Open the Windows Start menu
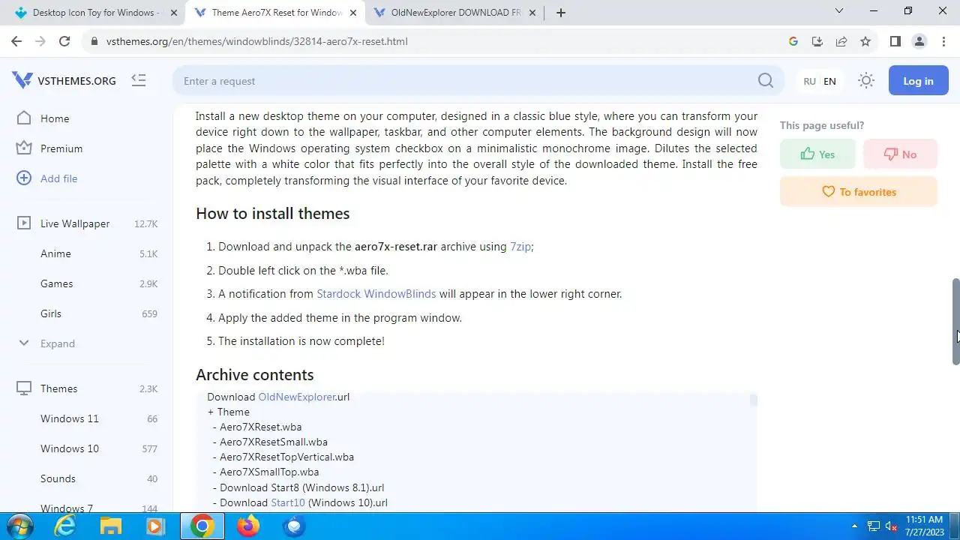This screenshot has width=960, height=540. click(19, 526)
